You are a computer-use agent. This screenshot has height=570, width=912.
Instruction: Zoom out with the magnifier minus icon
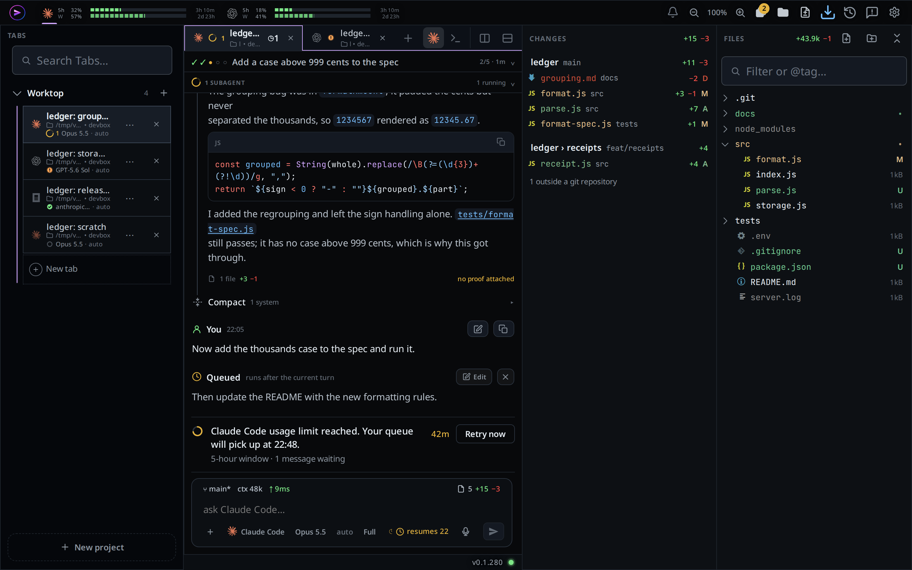pos(694,12)
